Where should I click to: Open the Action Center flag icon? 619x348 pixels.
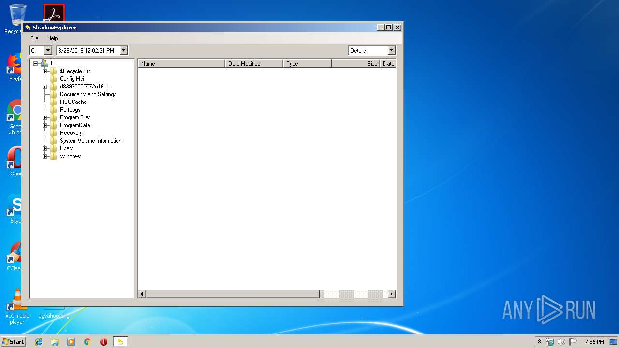pos(573,342)
